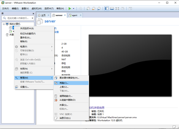179x129 pixels.
Task: Open the power options dropdown arrow
Action: [74, 9]
